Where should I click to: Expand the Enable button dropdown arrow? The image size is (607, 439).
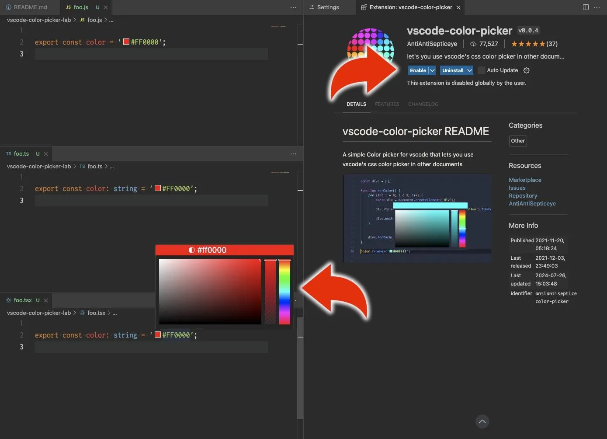432,70
